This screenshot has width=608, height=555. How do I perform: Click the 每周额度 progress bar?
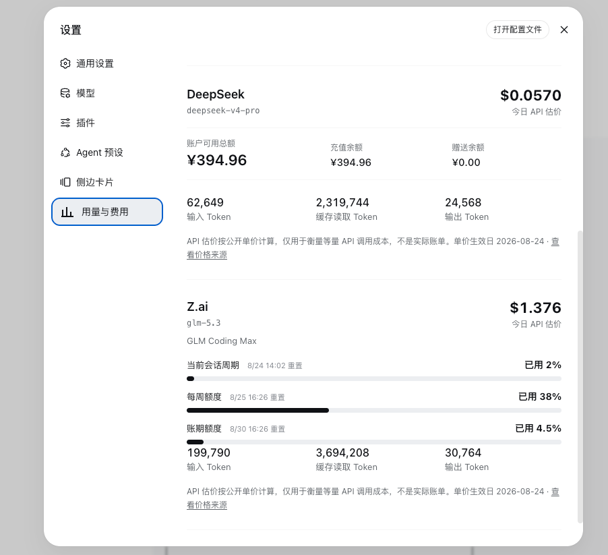tap(374, 410)
